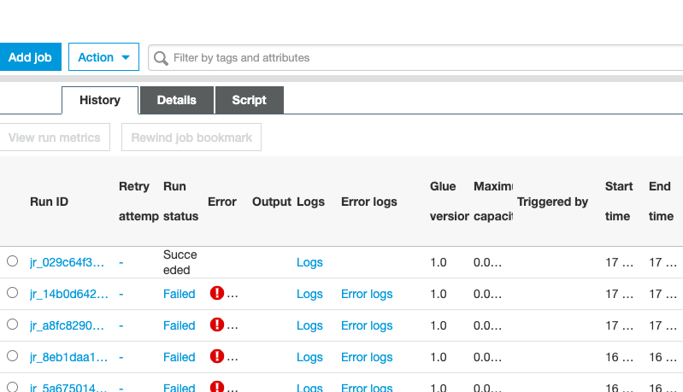The height and width of the screenshot is (392, 683).
Task: Click red error icon in jr_a8fc8290 row
Action: (x=216, y=325)
